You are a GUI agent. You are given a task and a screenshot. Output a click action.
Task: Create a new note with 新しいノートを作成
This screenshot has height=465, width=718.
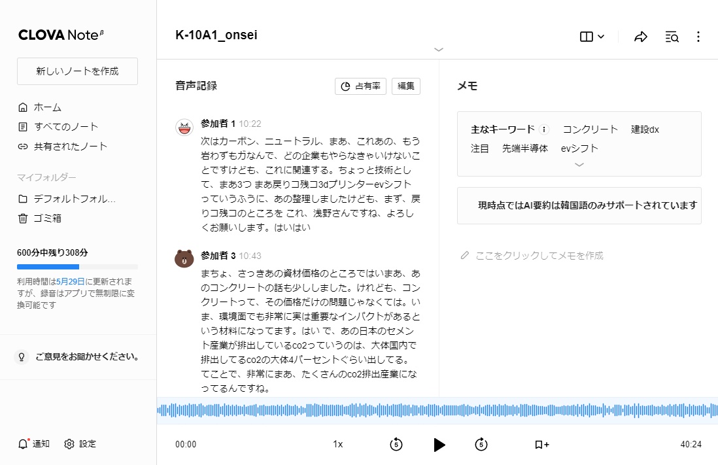point(77,71)
